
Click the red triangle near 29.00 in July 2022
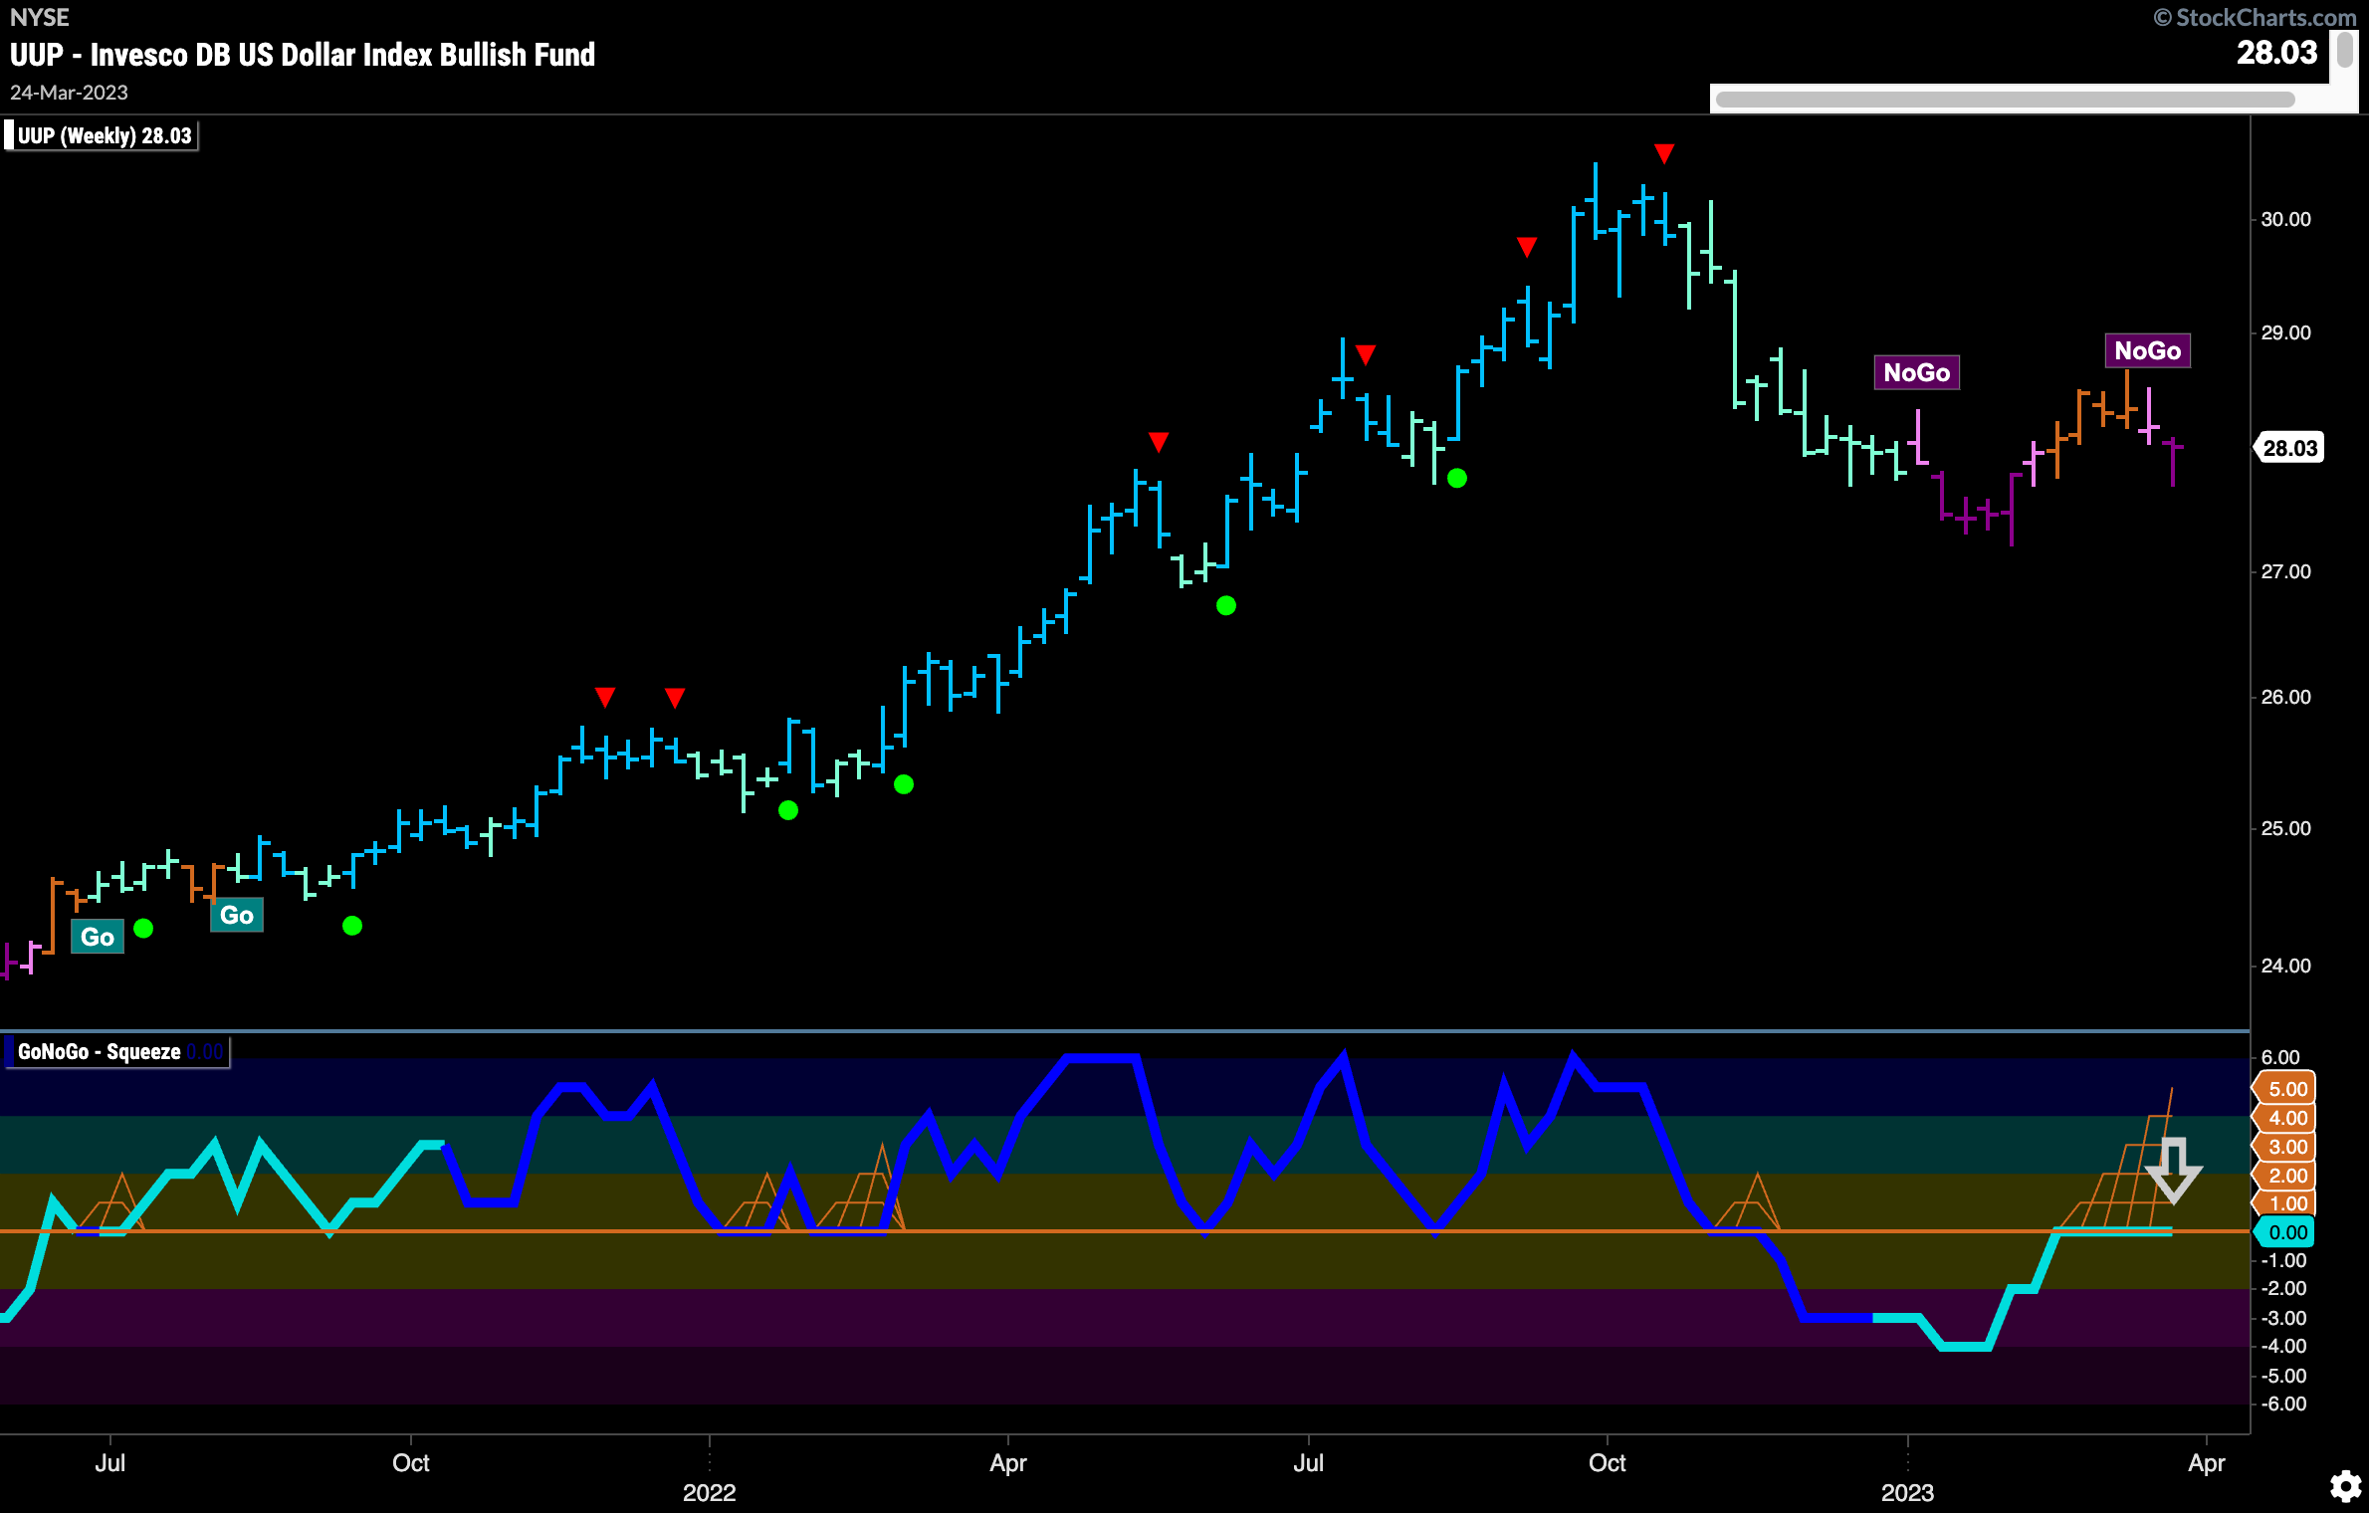(x=1366, y=354)
